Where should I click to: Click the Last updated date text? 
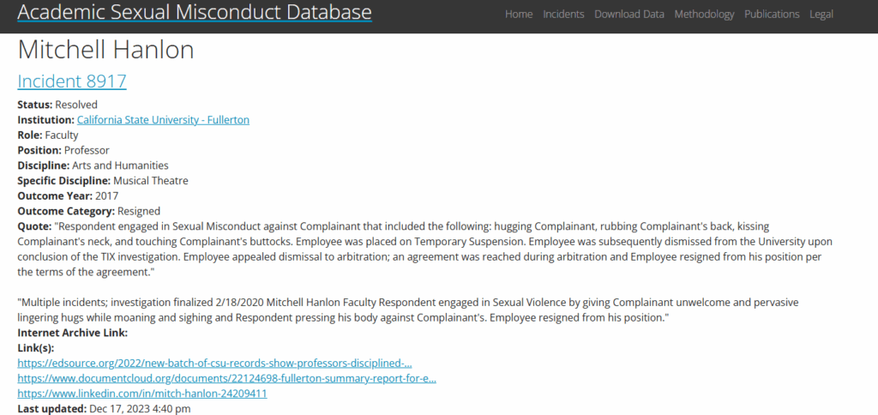139,409
